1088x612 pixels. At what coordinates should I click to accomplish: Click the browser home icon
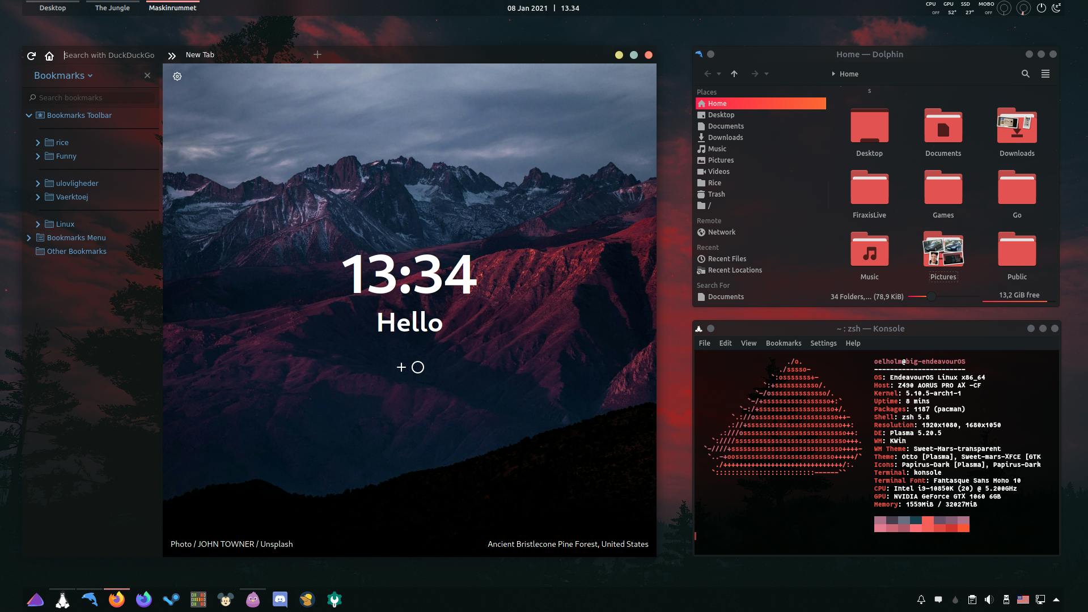coord(49,56)
